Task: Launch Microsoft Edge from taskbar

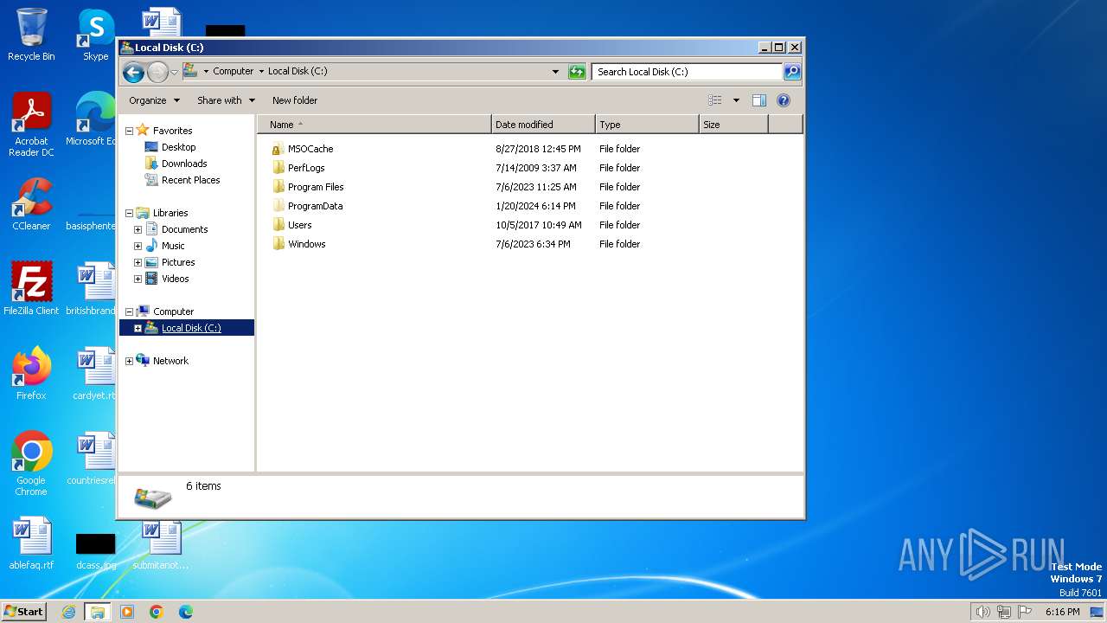Action: point(185,612)
